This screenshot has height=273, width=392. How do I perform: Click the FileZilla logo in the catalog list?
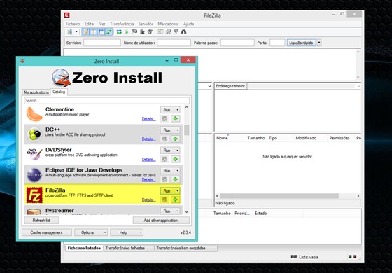pyautogui.click(x=34, y=195)
